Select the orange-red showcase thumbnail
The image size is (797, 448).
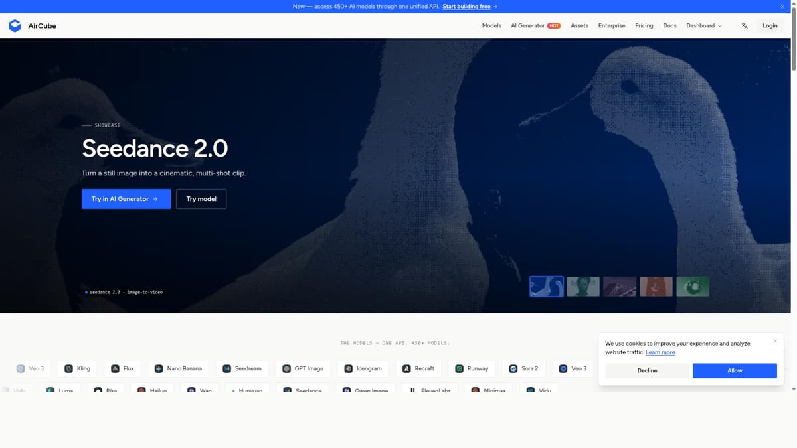coord(656,287)
